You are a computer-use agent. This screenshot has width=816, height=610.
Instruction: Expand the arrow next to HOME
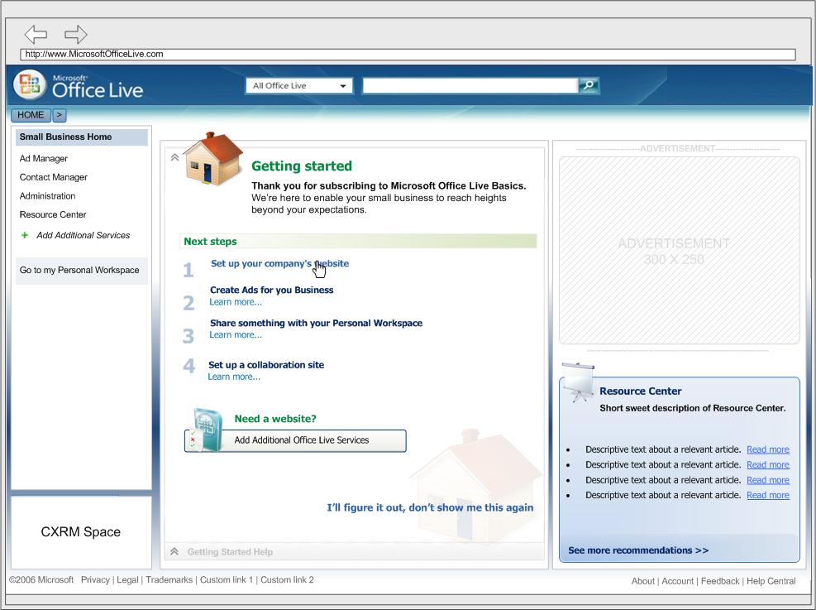[60, 114]
